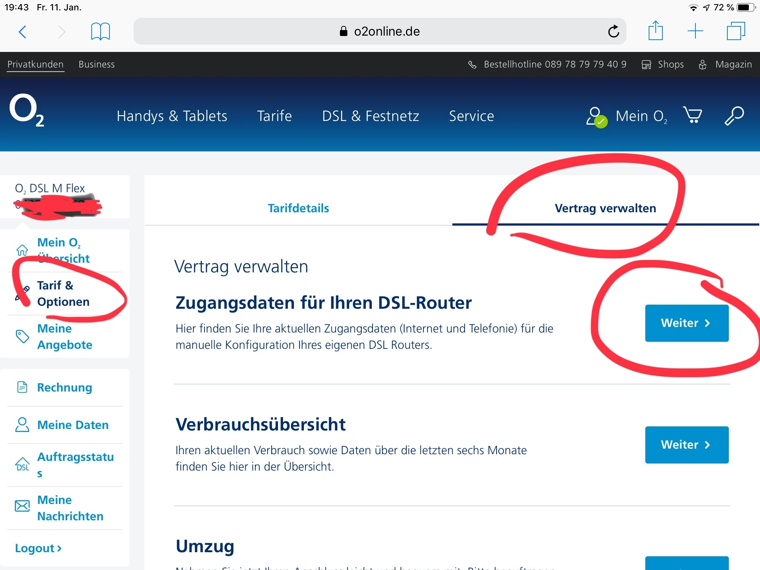Tap the Safari share icon

click(655, 31)
